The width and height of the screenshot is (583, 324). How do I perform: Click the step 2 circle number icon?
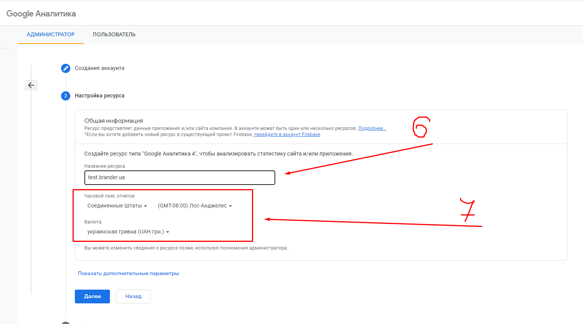point(66,96)
